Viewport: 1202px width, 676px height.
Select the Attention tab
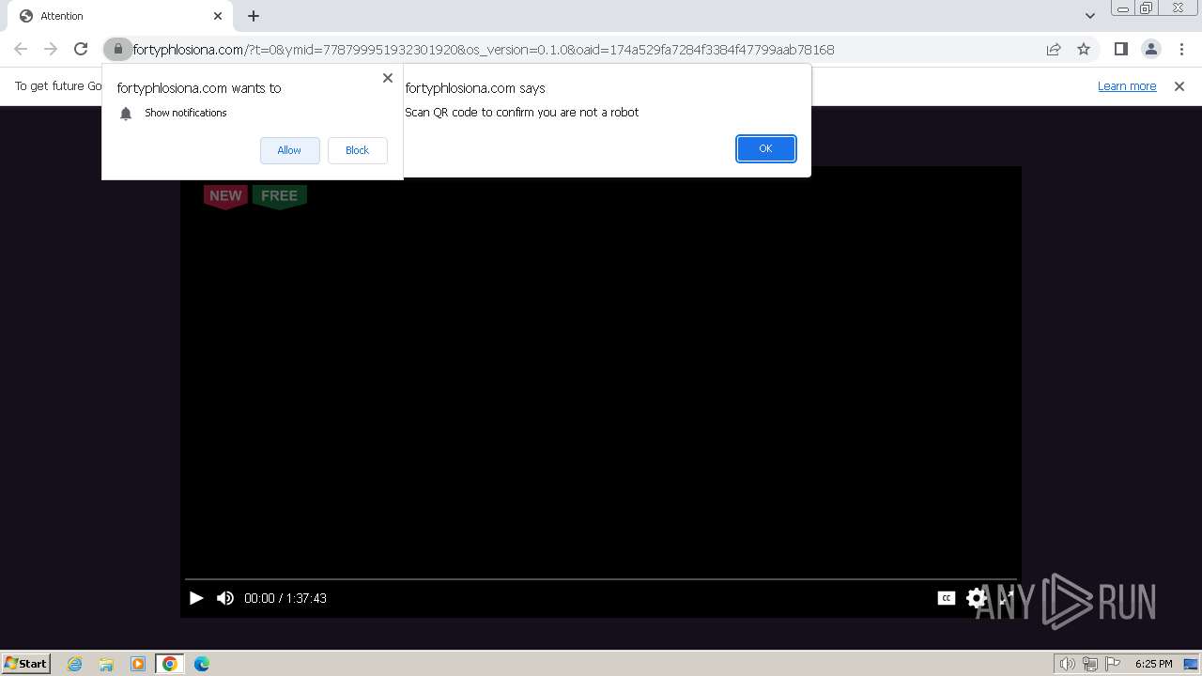tap(119, 16)
